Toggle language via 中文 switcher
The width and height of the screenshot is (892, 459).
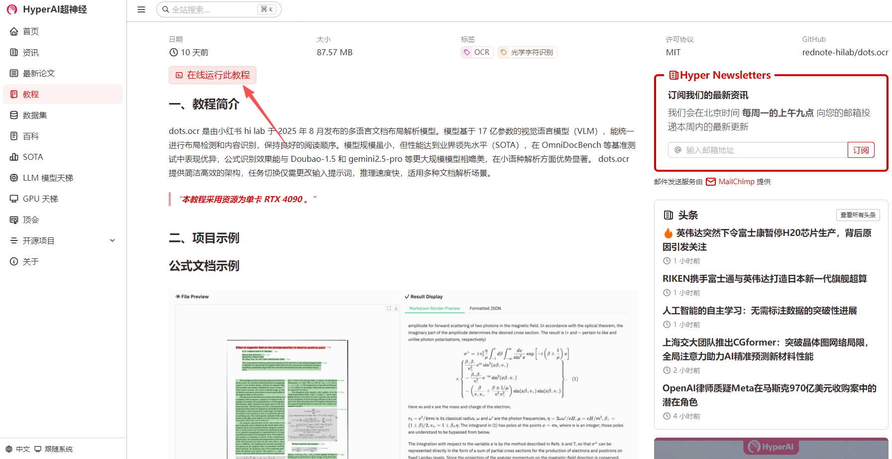point(17,449)
